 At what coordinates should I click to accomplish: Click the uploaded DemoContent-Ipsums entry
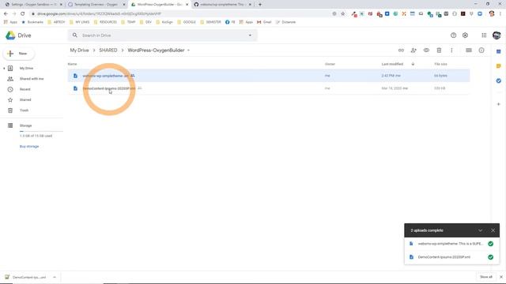[x=451, y=257]
